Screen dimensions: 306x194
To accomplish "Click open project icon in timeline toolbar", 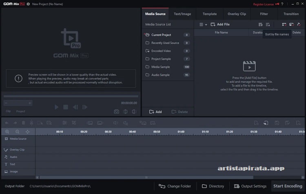I will tap(266, 123).
